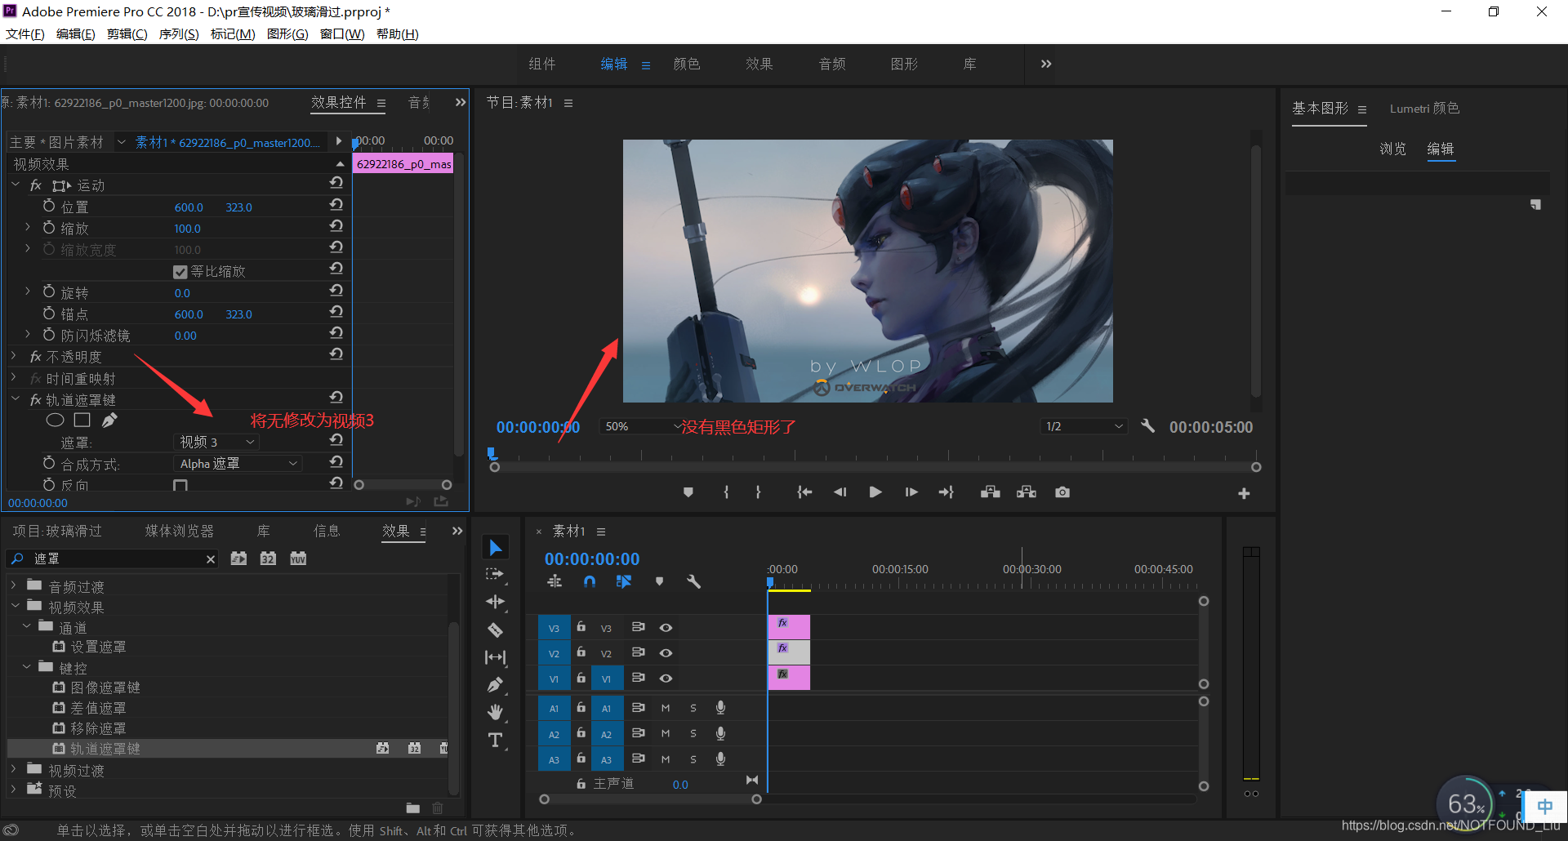This screenshot has width=1568, height=841.
Task: Open the Matte track dropdown showing Video 3
Action: pos(216,442)
